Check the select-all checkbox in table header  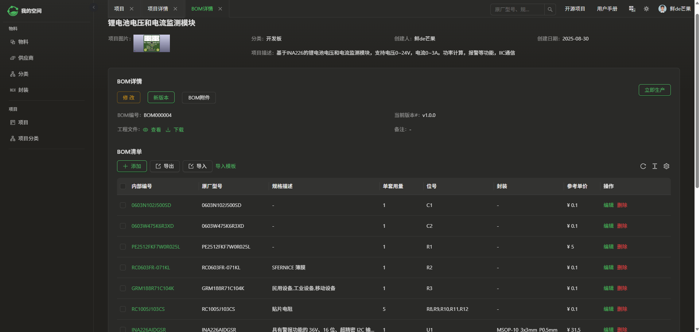123,186
